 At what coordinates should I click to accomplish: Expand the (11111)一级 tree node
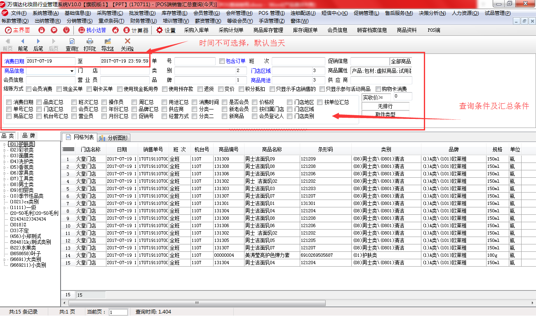coord(5,207)
